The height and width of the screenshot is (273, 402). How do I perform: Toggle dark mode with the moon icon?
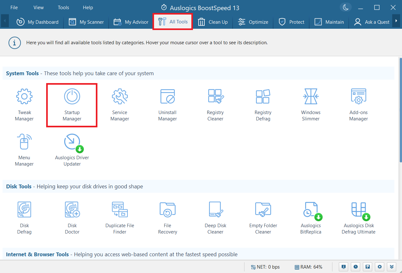point(346,7)
